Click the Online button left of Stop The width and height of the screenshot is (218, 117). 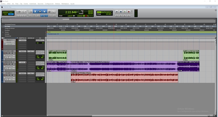tap(117, 12)
